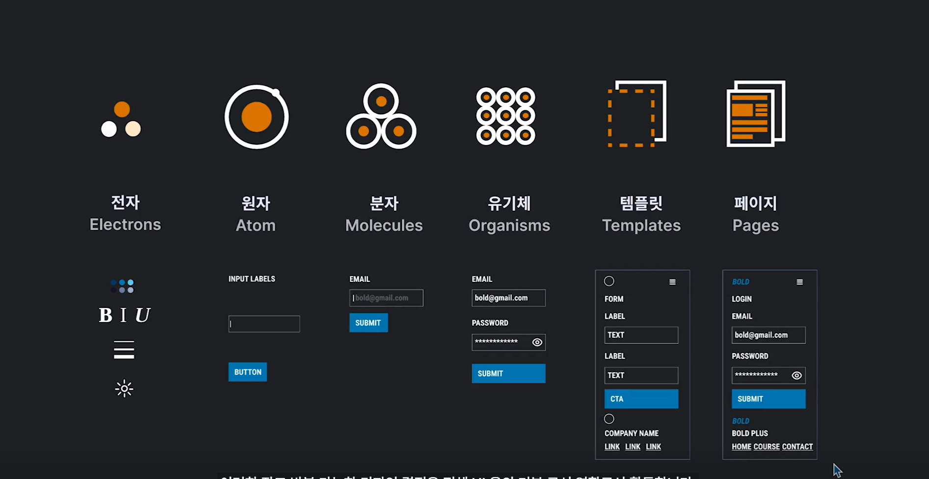Click the Templates heading text
929x479 pixels.
[x=641, y=226]
